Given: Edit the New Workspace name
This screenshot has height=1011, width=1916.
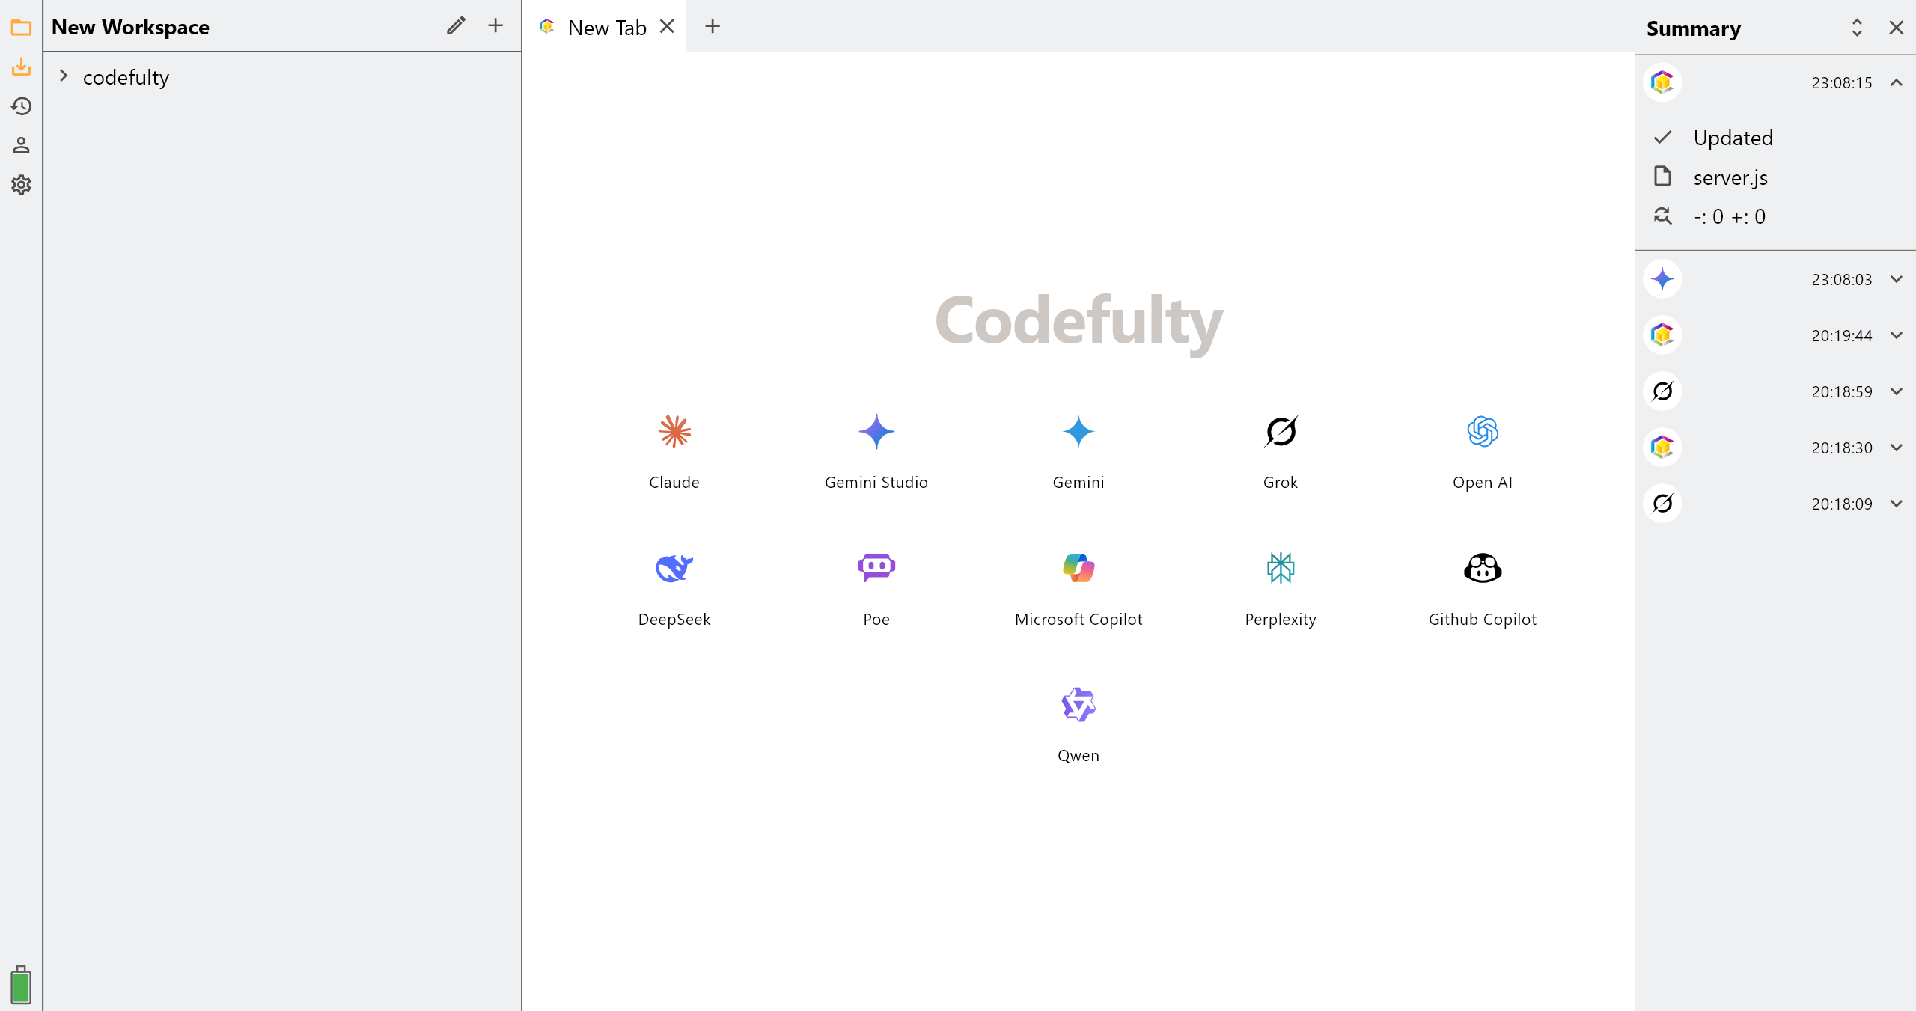Looking at the screenshot, I should coord(456,26).
